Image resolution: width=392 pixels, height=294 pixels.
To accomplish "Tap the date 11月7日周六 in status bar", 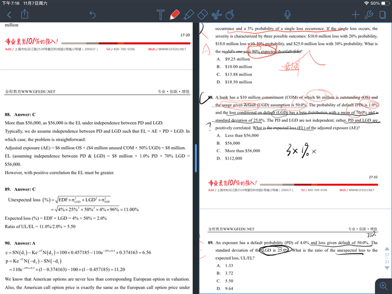I will (35, 3).
